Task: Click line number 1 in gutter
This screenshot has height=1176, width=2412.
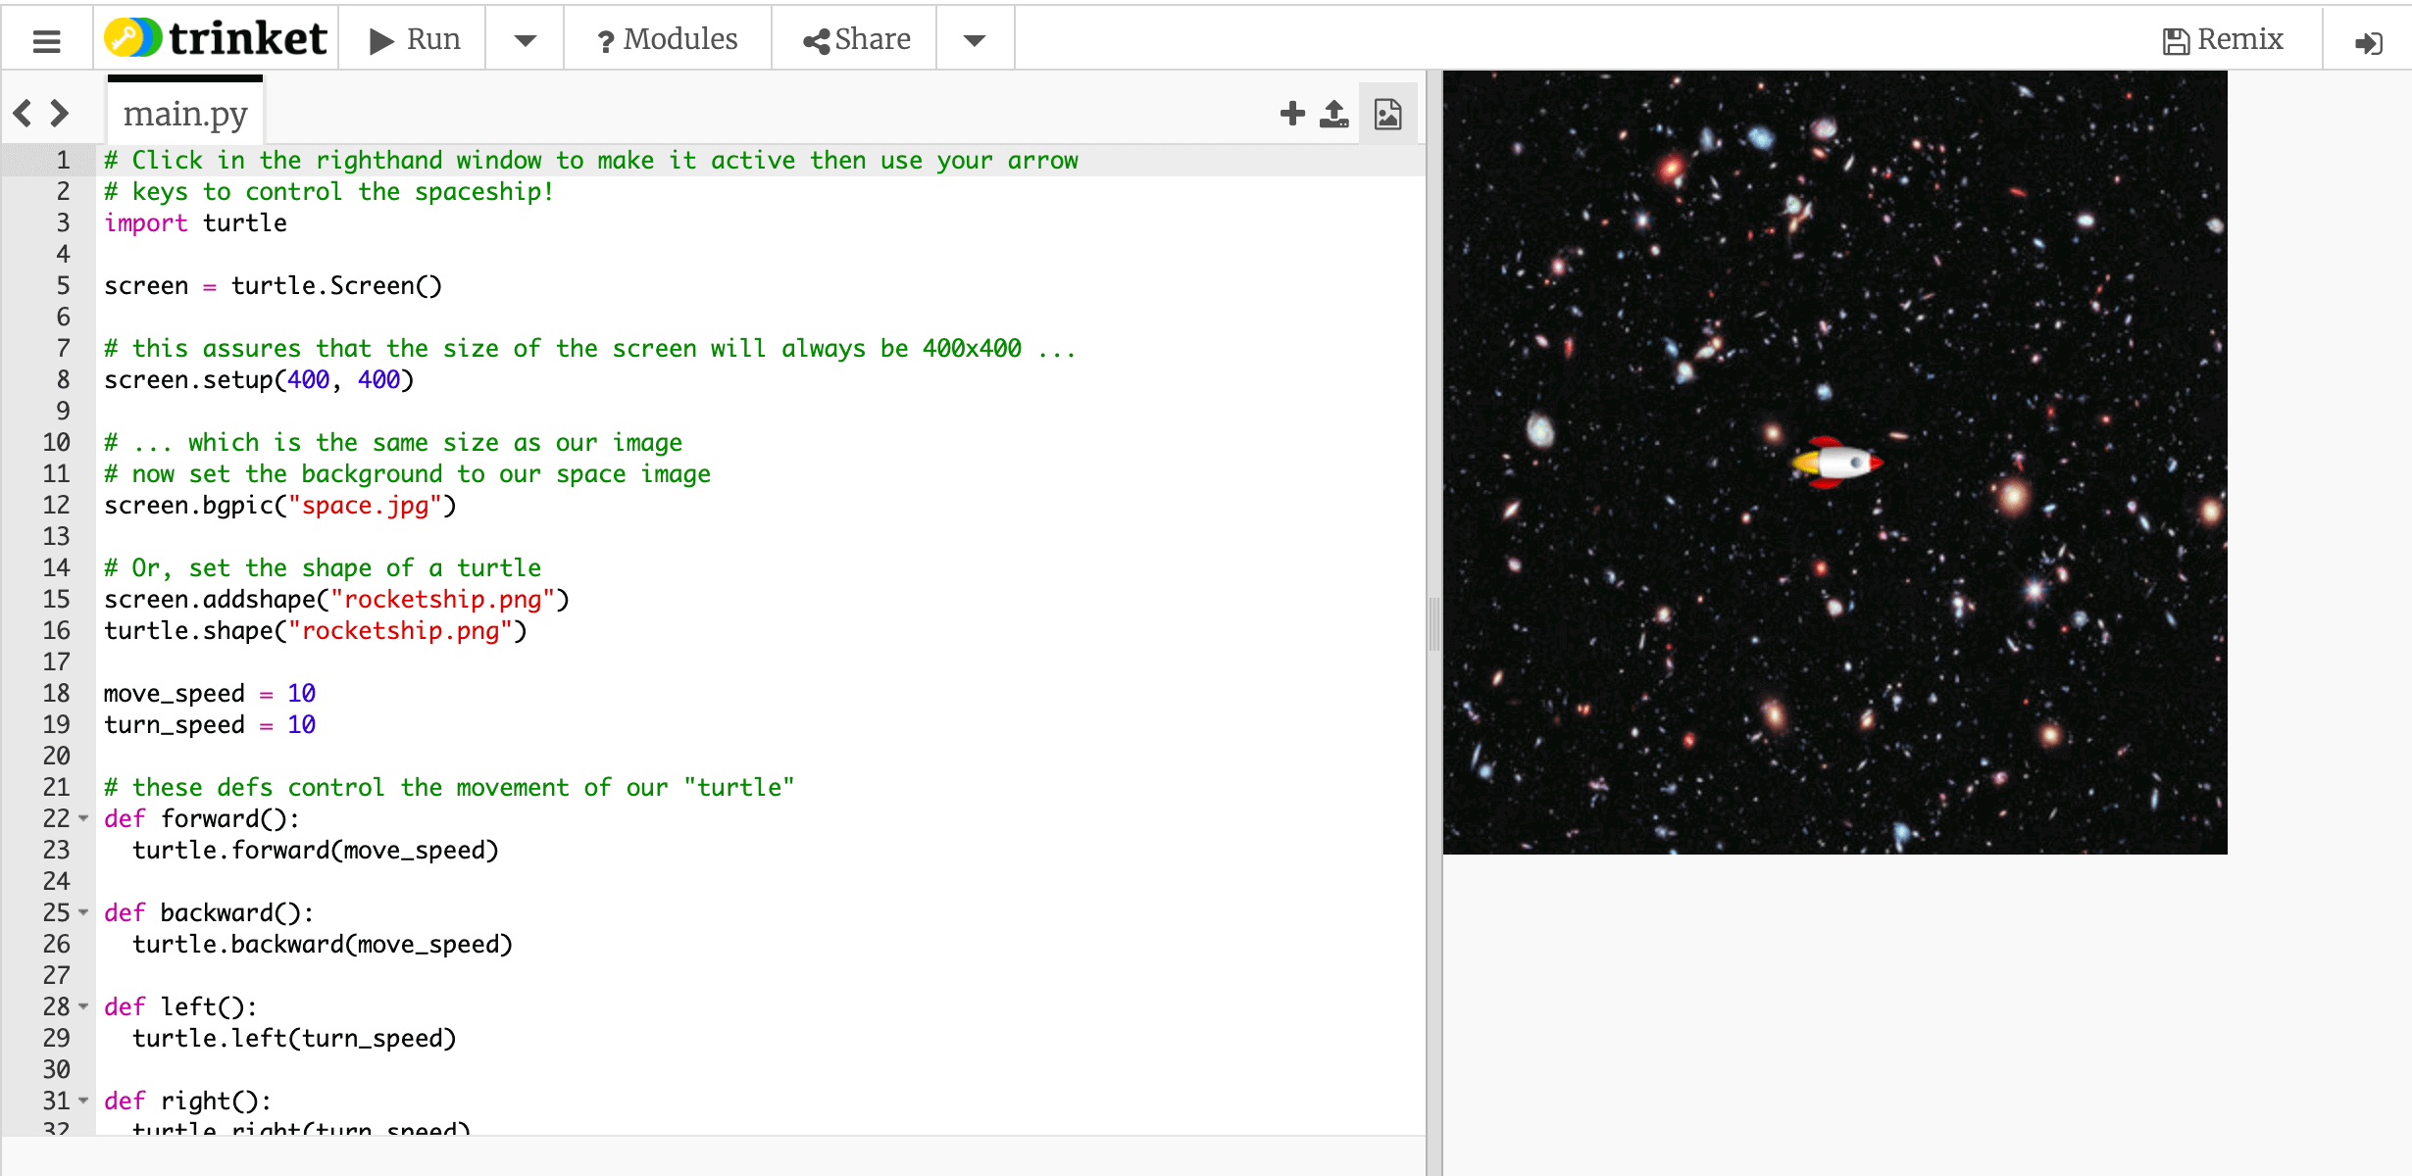Action: [x=63, y=160]
